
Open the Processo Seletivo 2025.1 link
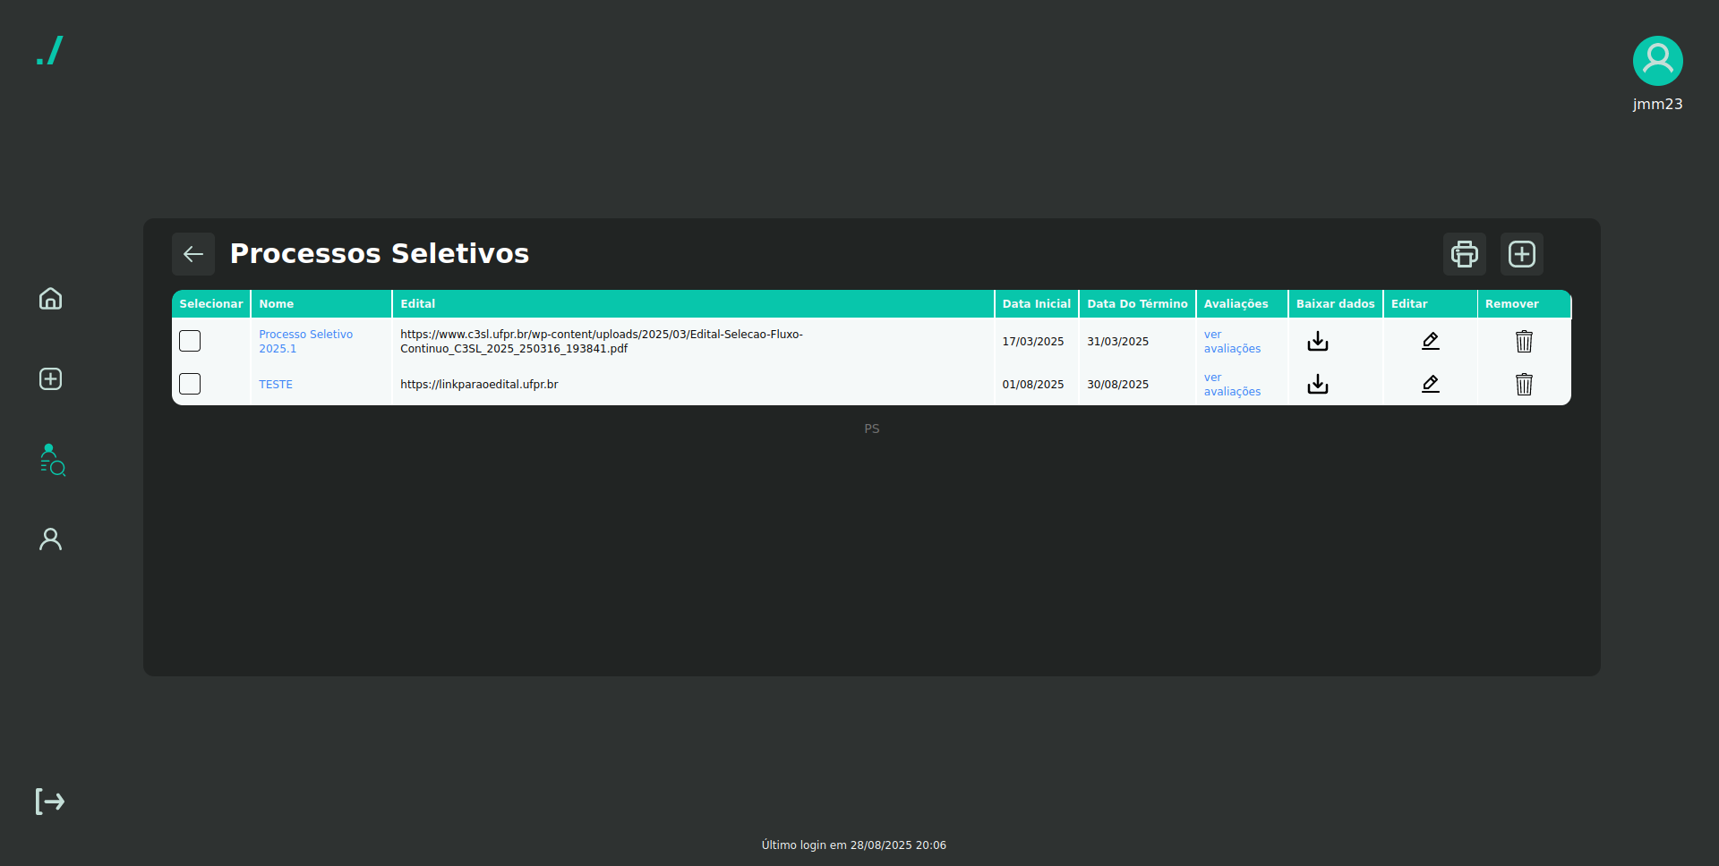pyautogui.click(x=305, y=341)
